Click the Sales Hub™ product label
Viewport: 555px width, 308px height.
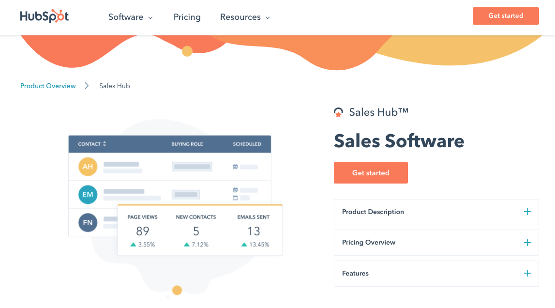coord(379,112)
